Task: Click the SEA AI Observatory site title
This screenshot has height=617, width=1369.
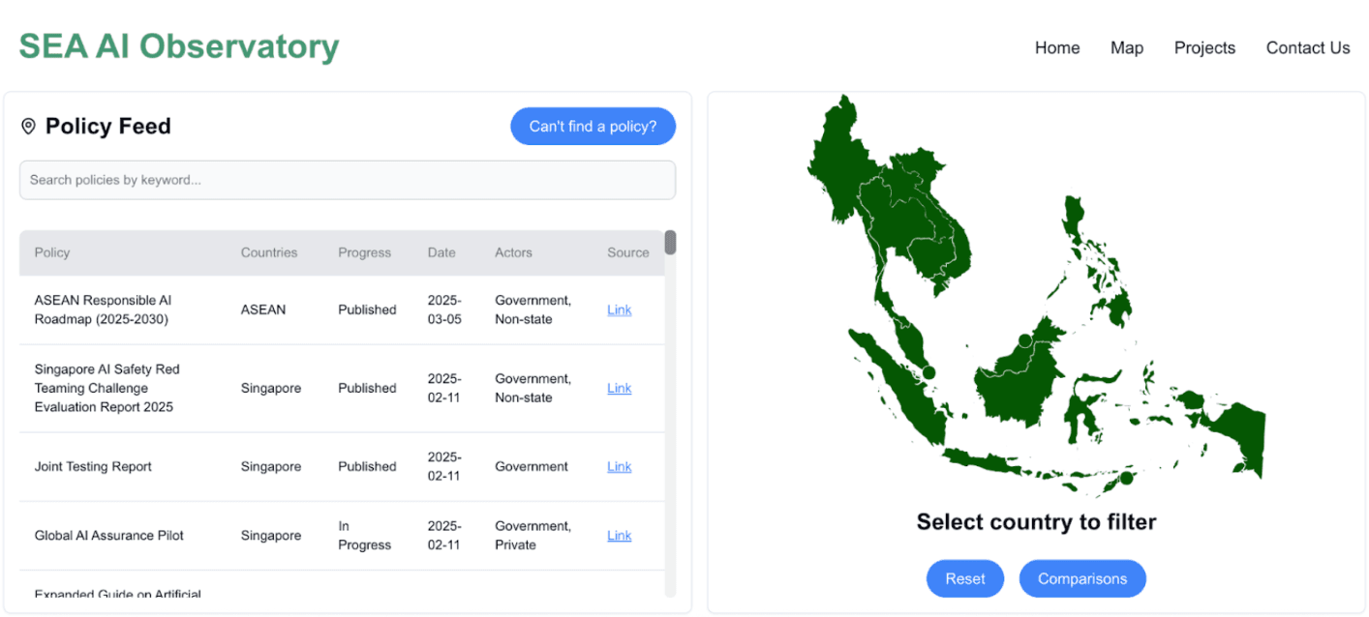Action: click(179, 46)
